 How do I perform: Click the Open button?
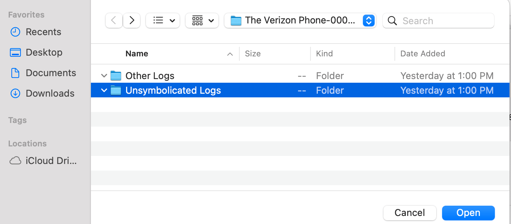tap(468, 213)
